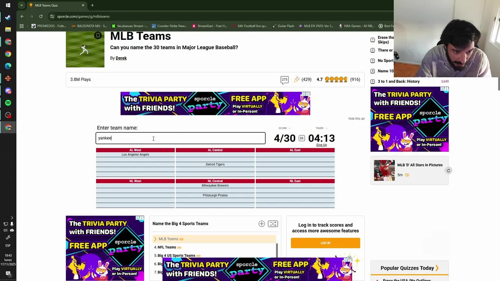Click the ESP language indicator

(8, 245)
